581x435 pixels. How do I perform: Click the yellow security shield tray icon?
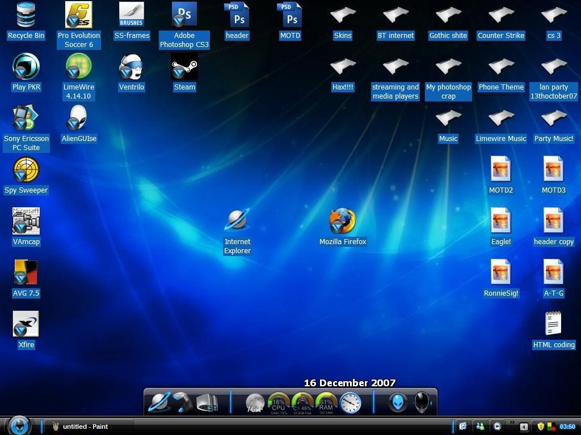click(x=541, y=427)
